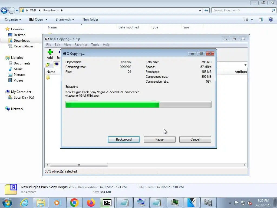
Task: Open the view options dropdown arrow
Action: pyautogui.click(x=252, y=19)
